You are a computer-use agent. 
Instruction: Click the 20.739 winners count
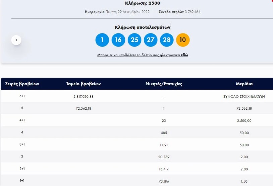pos(164,157)
